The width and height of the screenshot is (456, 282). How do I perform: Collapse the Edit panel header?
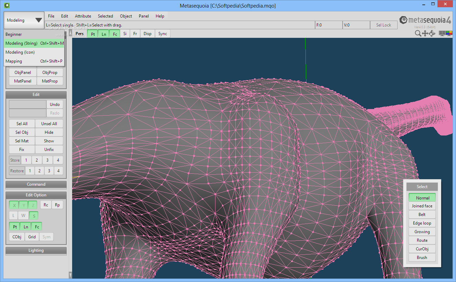(x=36, y=95)
